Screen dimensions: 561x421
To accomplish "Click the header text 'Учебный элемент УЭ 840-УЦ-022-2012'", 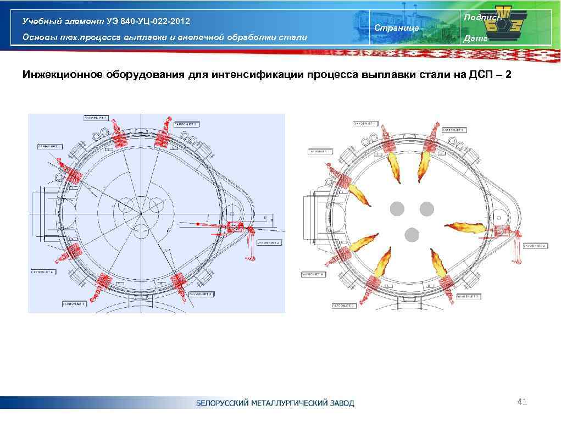I will pos(106,21).
